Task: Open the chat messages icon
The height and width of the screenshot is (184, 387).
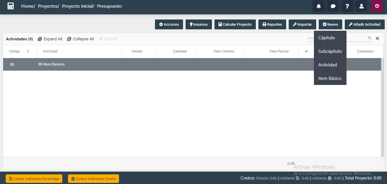Action: click(x=333, y=6)
